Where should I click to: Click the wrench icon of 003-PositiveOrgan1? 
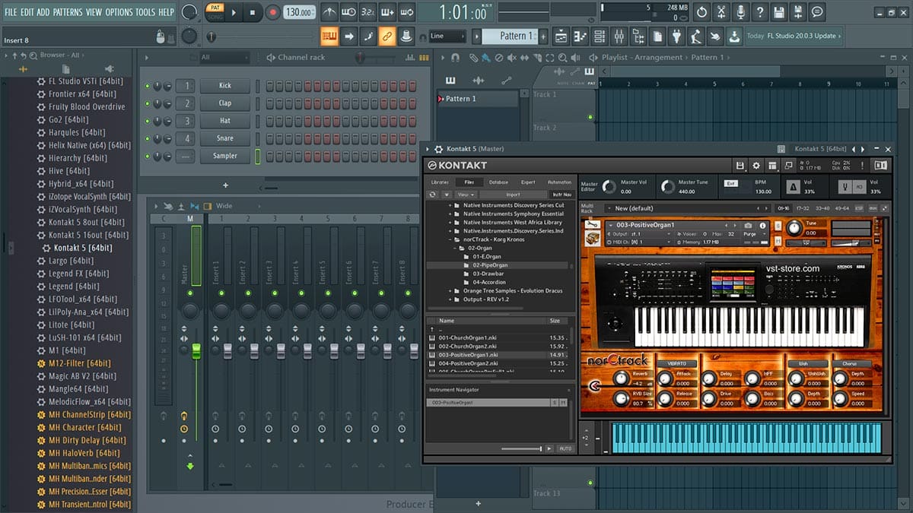pos(592,225)
